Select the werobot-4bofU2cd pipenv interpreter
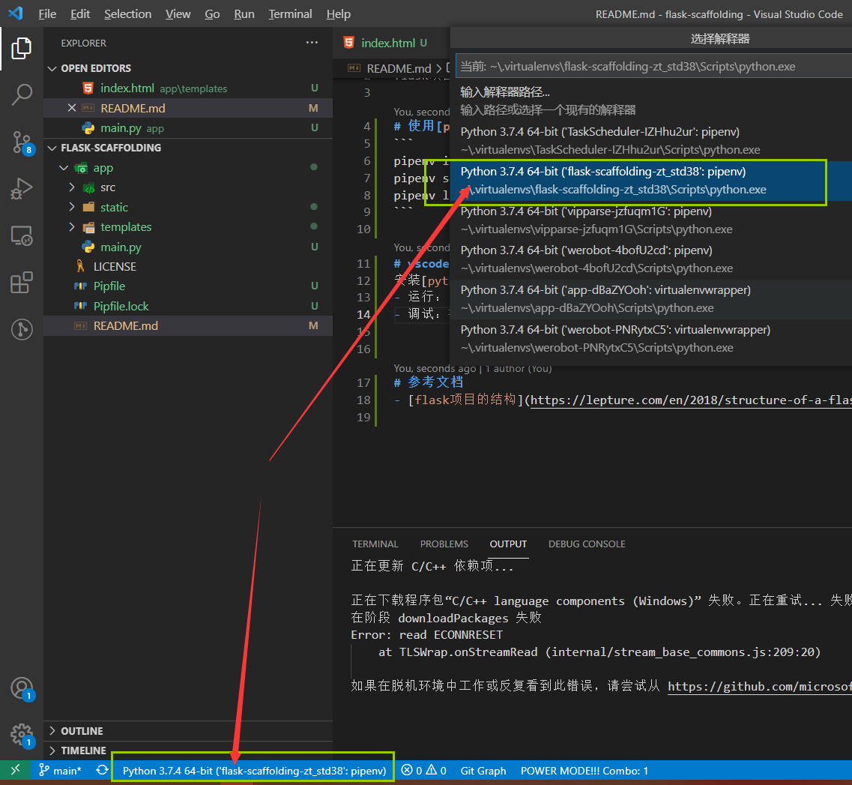 point(651,259)
